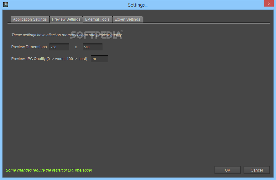Confirm settings with the OK button
The height and width of the screenshot is (180, 276).
pos(227,170)
